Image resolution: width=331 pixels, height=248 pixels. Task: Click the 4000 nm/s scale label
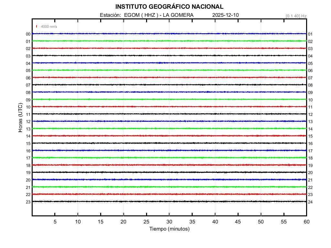click(49, 26)
